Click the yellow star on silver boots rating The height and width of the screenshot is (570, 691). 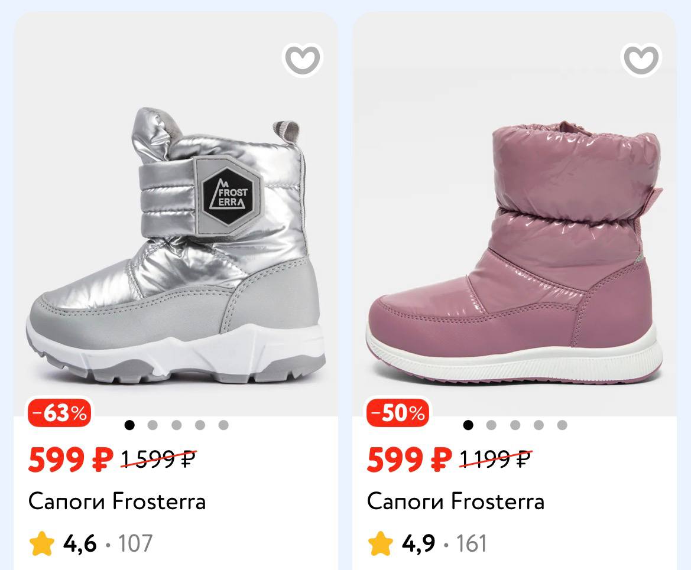[42, 543]
